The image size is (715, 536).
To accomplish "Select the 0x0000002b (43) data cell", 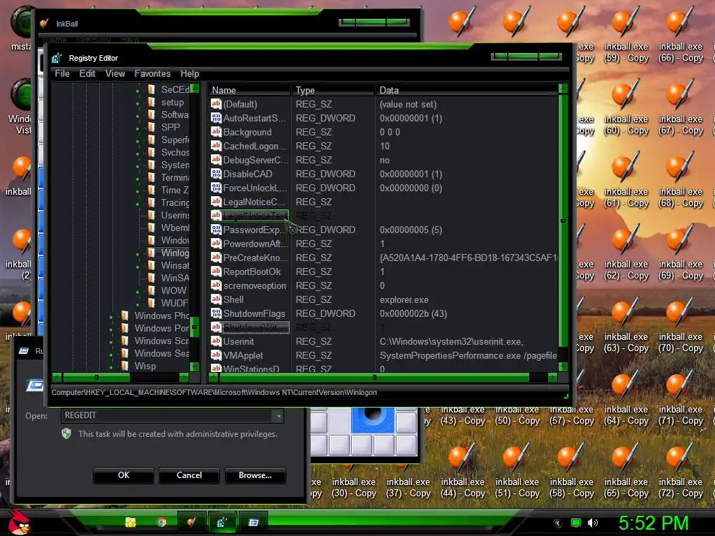I will (x=413, y=313).
